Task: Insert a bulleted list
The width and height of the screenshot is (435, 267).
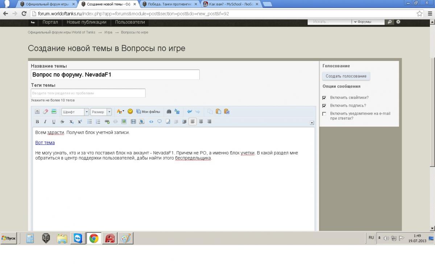Action: [90, 122]
